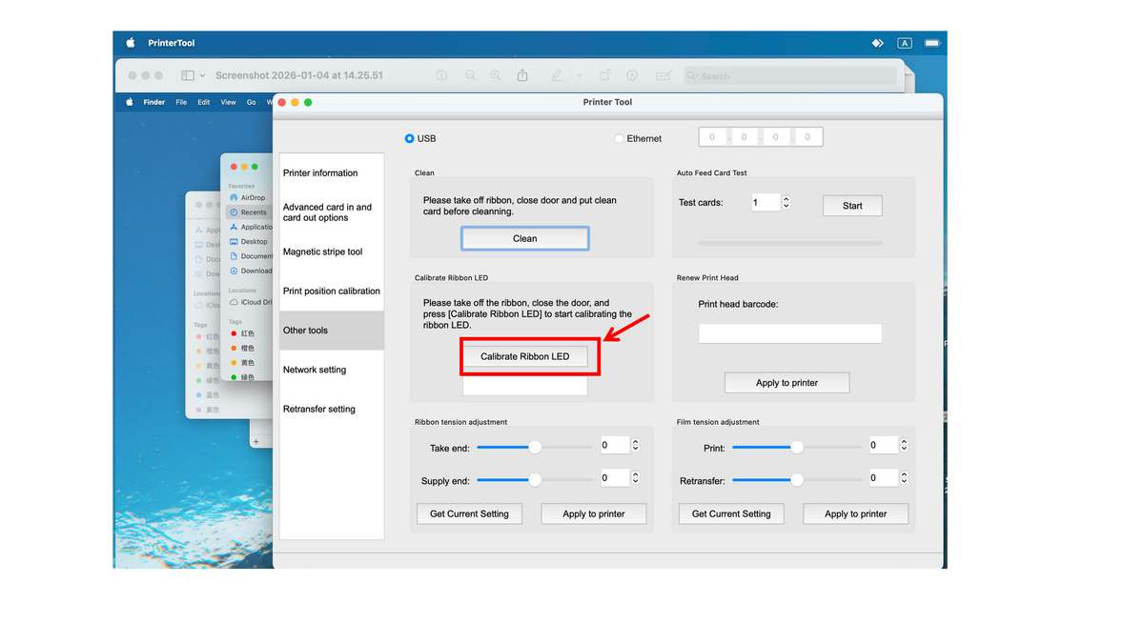This screenshot has width=1144, height=643.
Task: Click Apply to printer for film tension
Action: 856,513
